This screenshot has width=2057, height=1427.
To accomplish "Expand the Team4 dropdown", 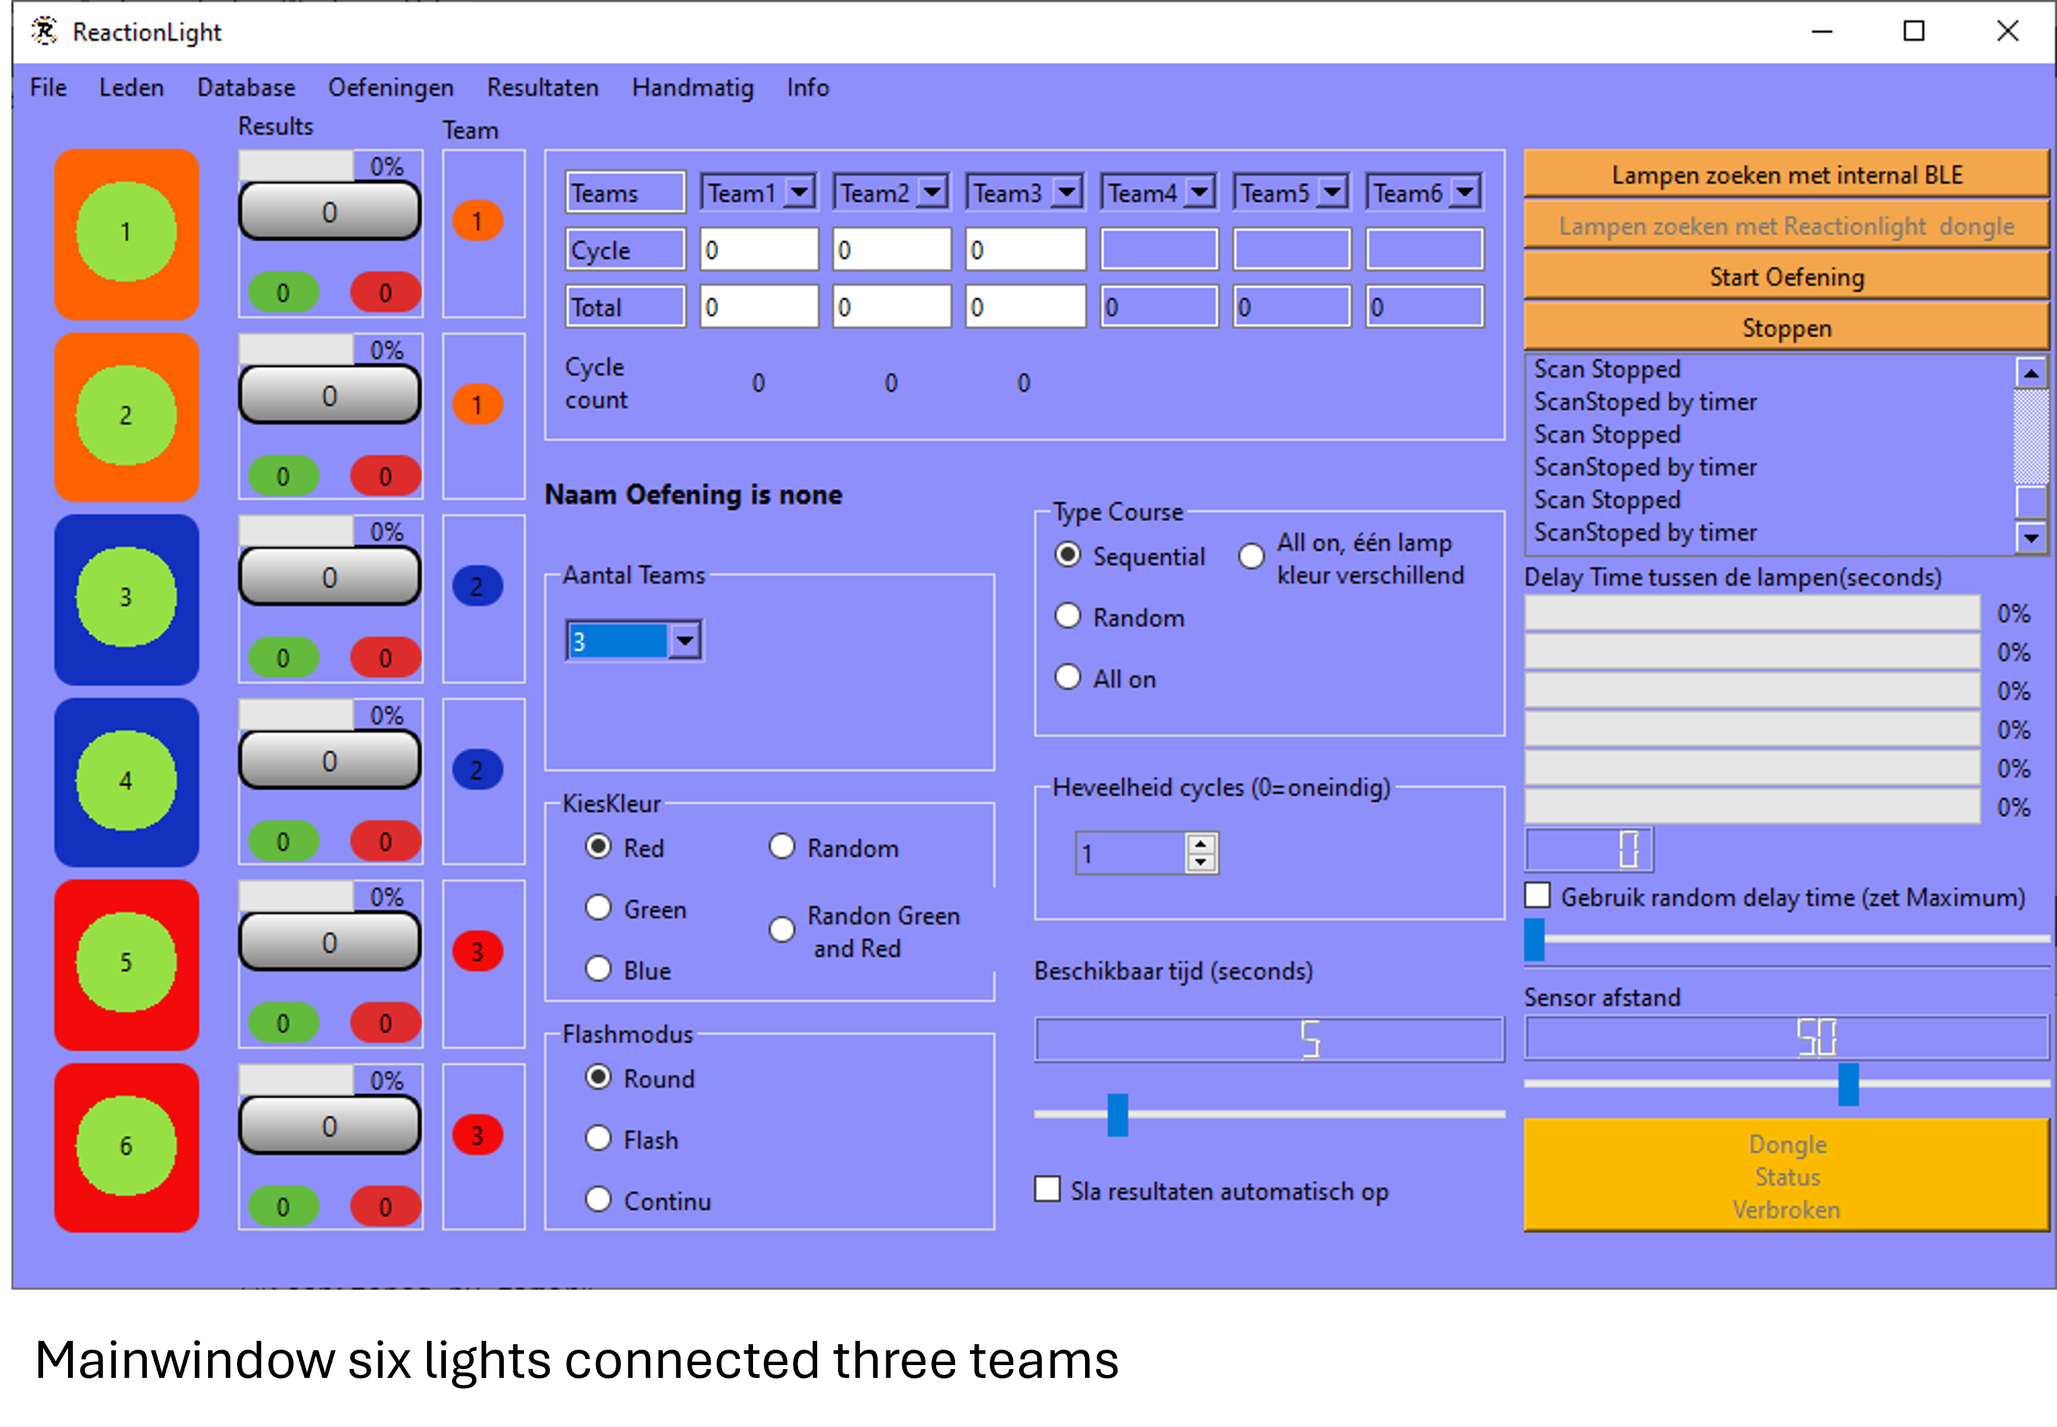I will point(1199,193).
